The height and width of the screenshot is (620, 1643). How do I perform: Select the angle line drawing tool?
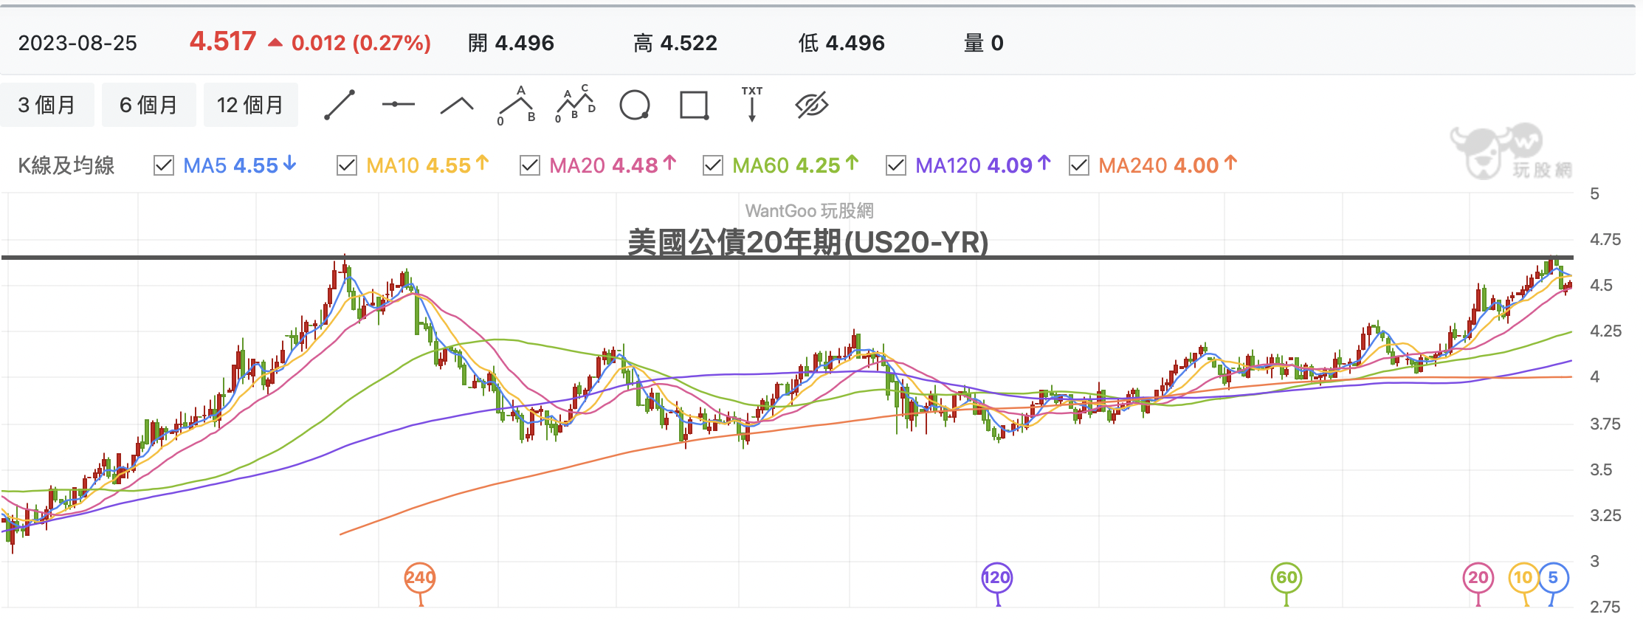(457, 106)
